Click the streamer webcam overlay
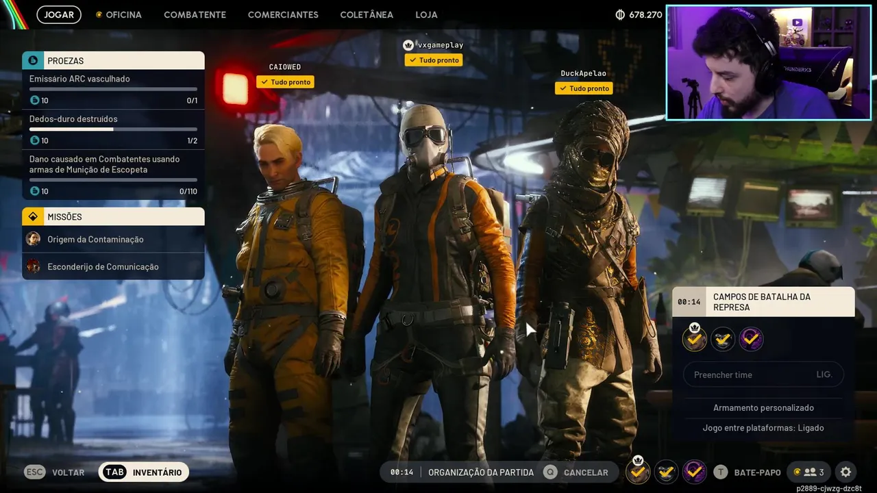 click(x=769, y=63)
